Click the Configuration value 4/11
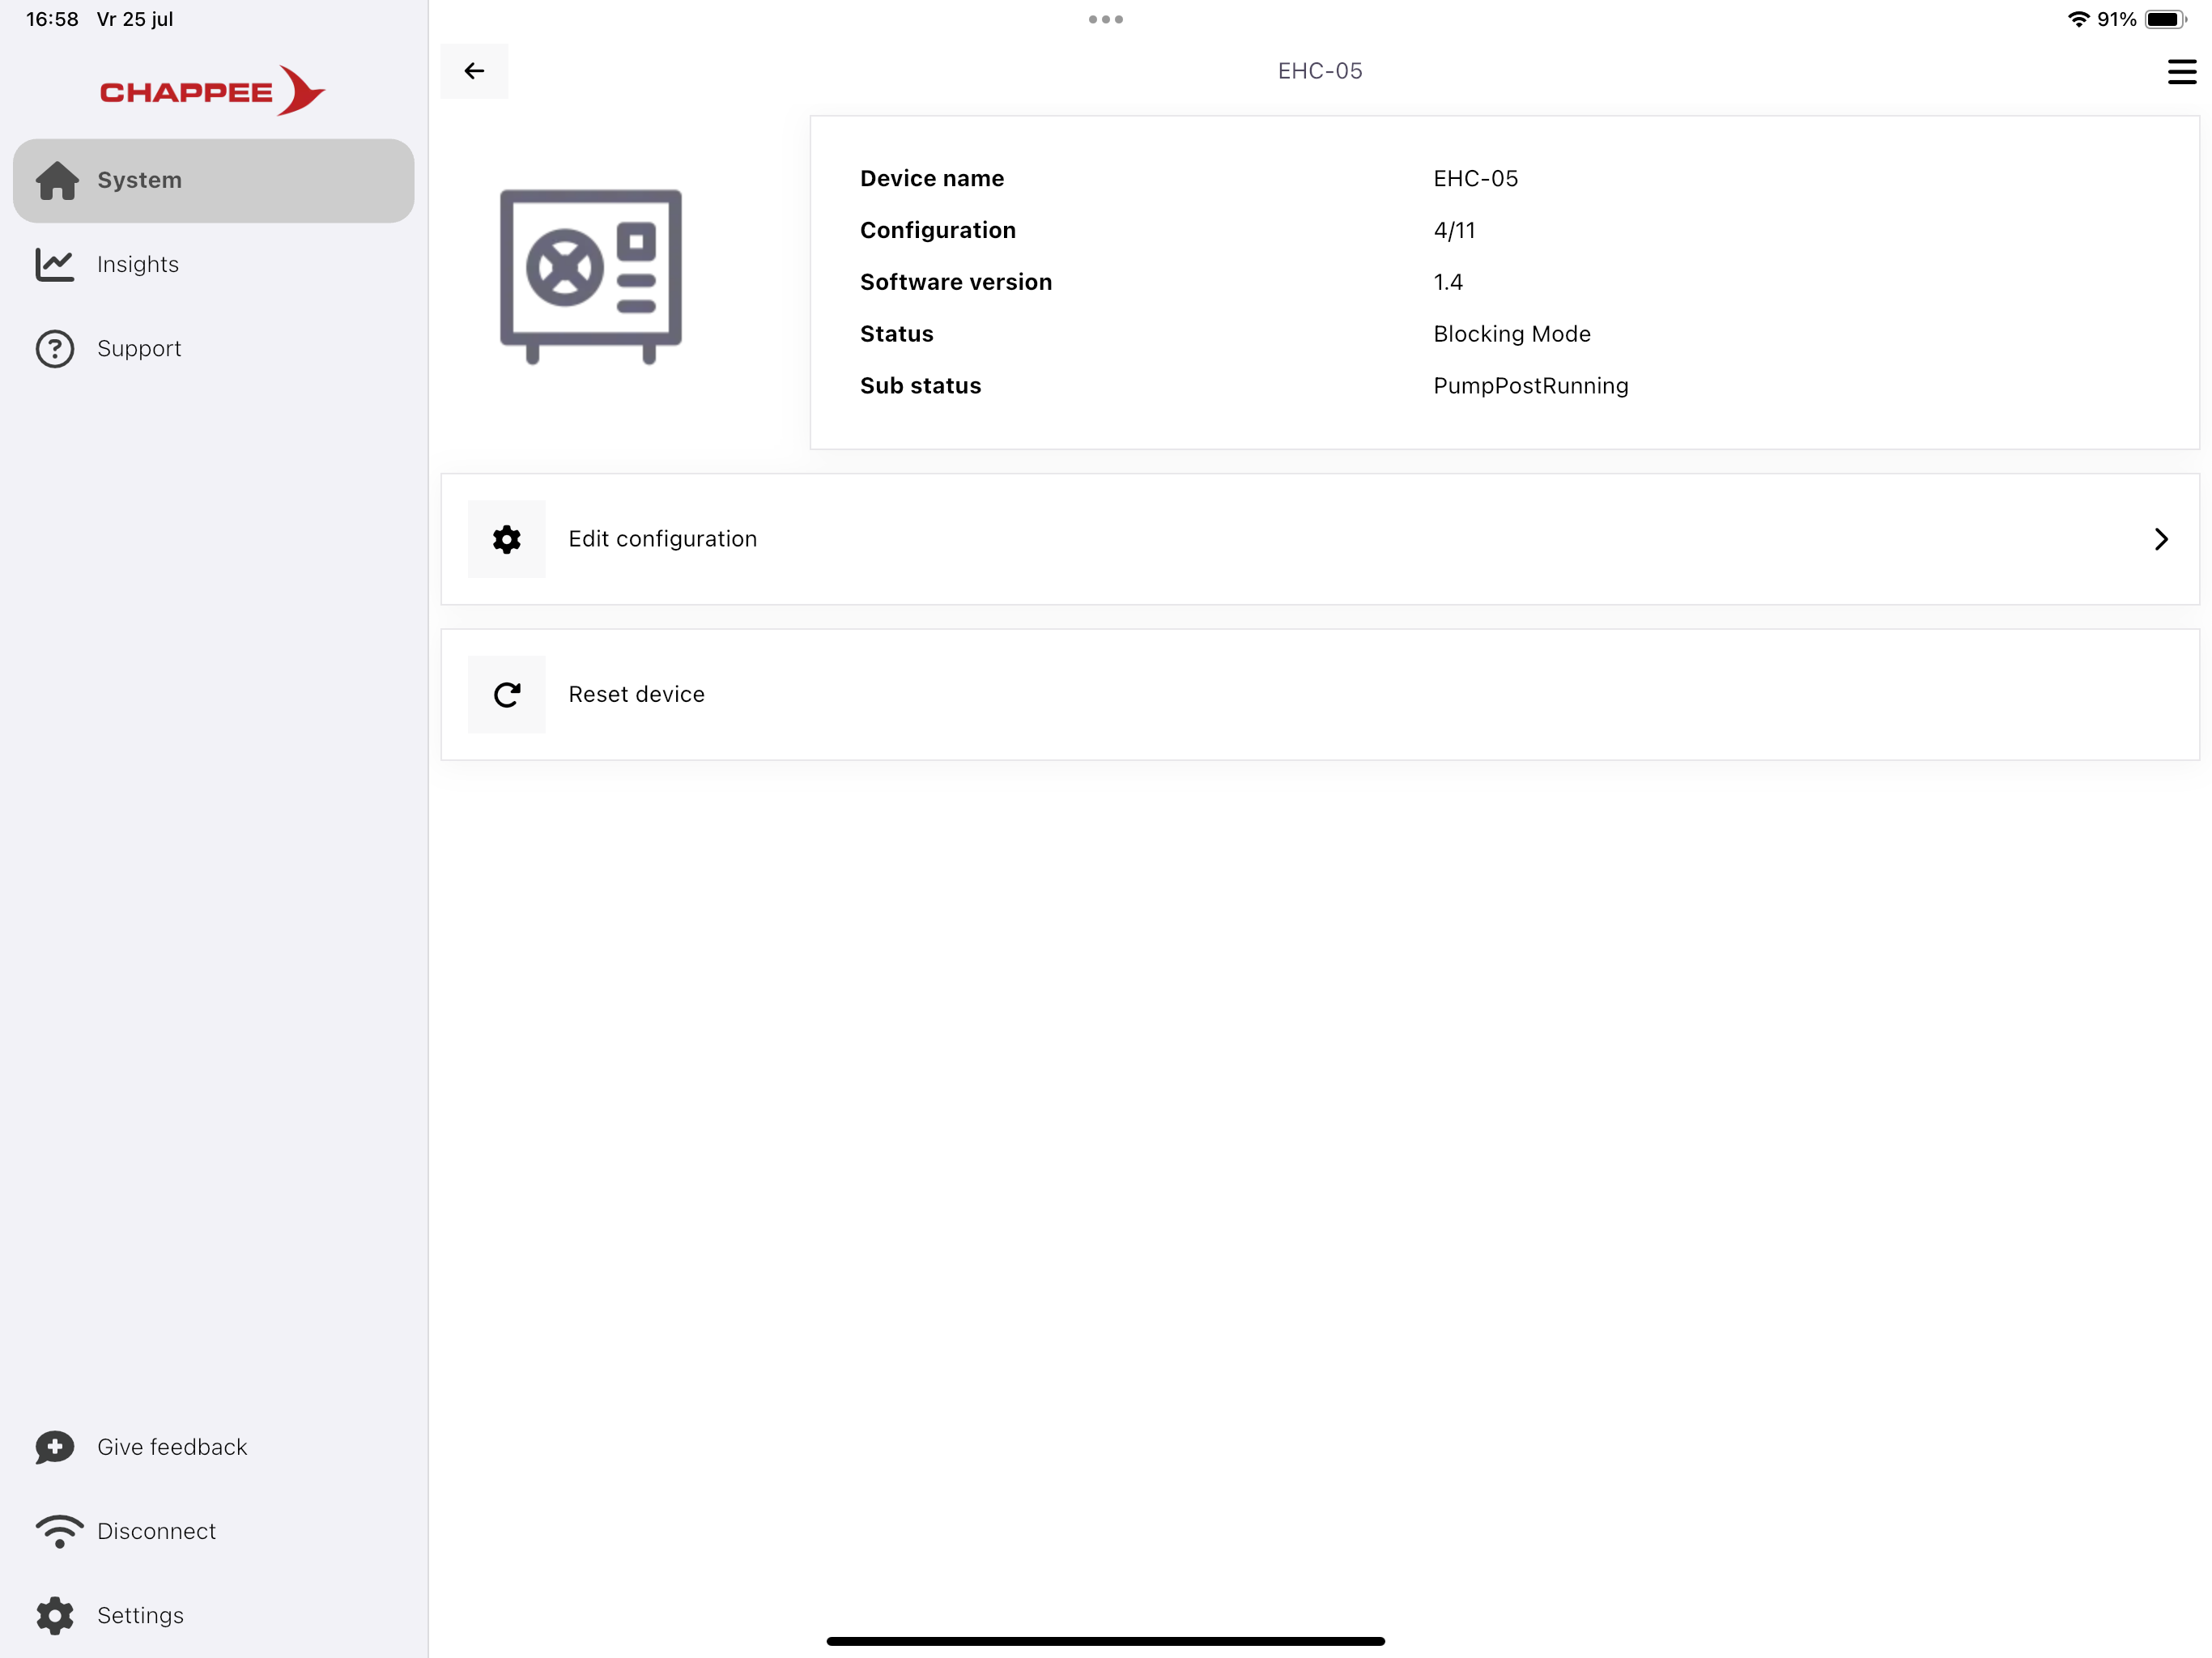The width and height of the screenshot is (2212, 1658). 1454,230
